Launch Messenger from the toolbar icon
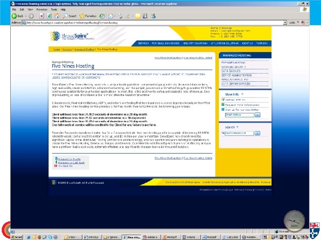Viewport: 321px width, 240px height. 153,16
